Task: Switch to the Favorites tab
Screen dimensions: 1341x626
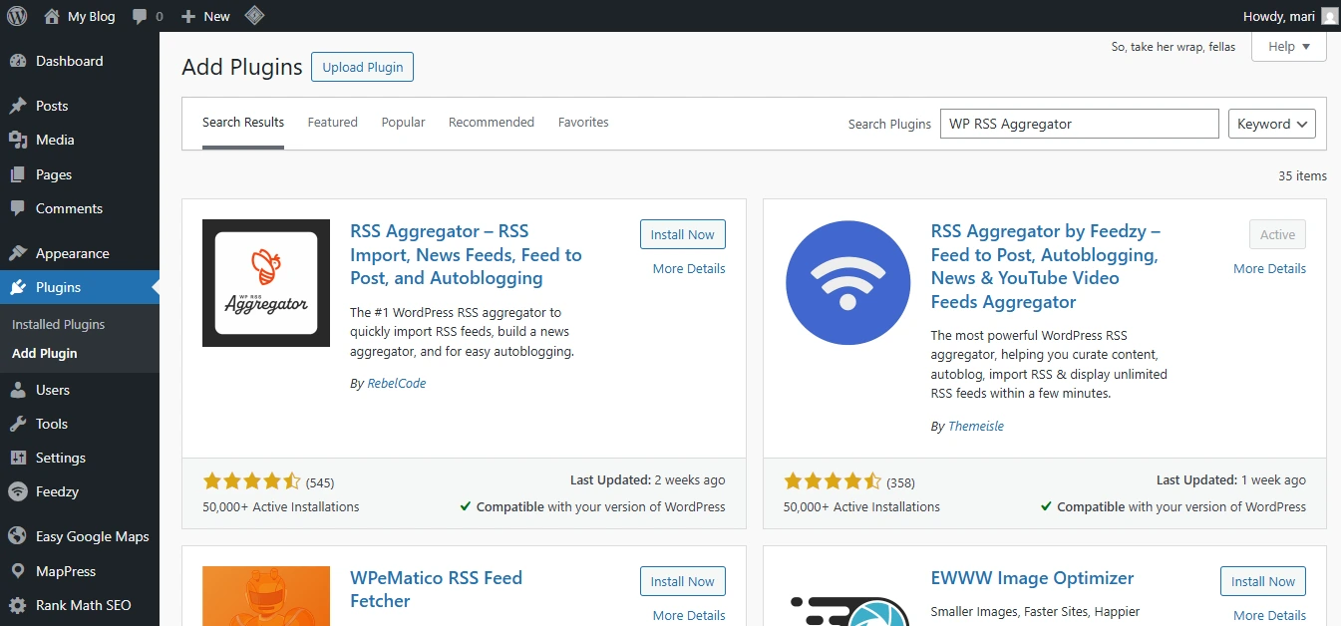Action: tap(583, 123)
